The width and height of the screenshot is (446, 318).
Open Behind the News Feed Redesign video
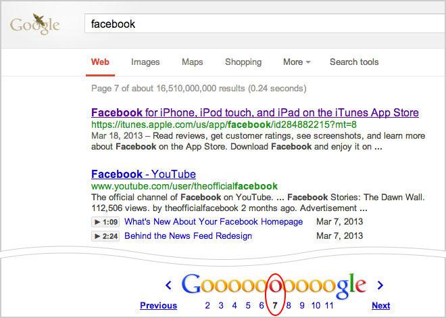pos(189,236)
